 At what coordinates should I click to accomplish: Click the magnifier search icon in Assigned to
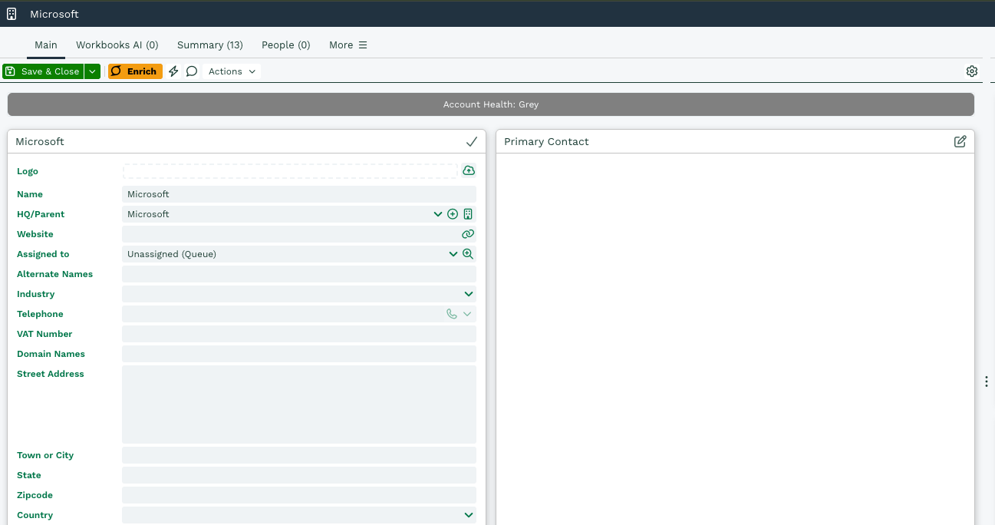pyautogui.click(x=468, y=254)
